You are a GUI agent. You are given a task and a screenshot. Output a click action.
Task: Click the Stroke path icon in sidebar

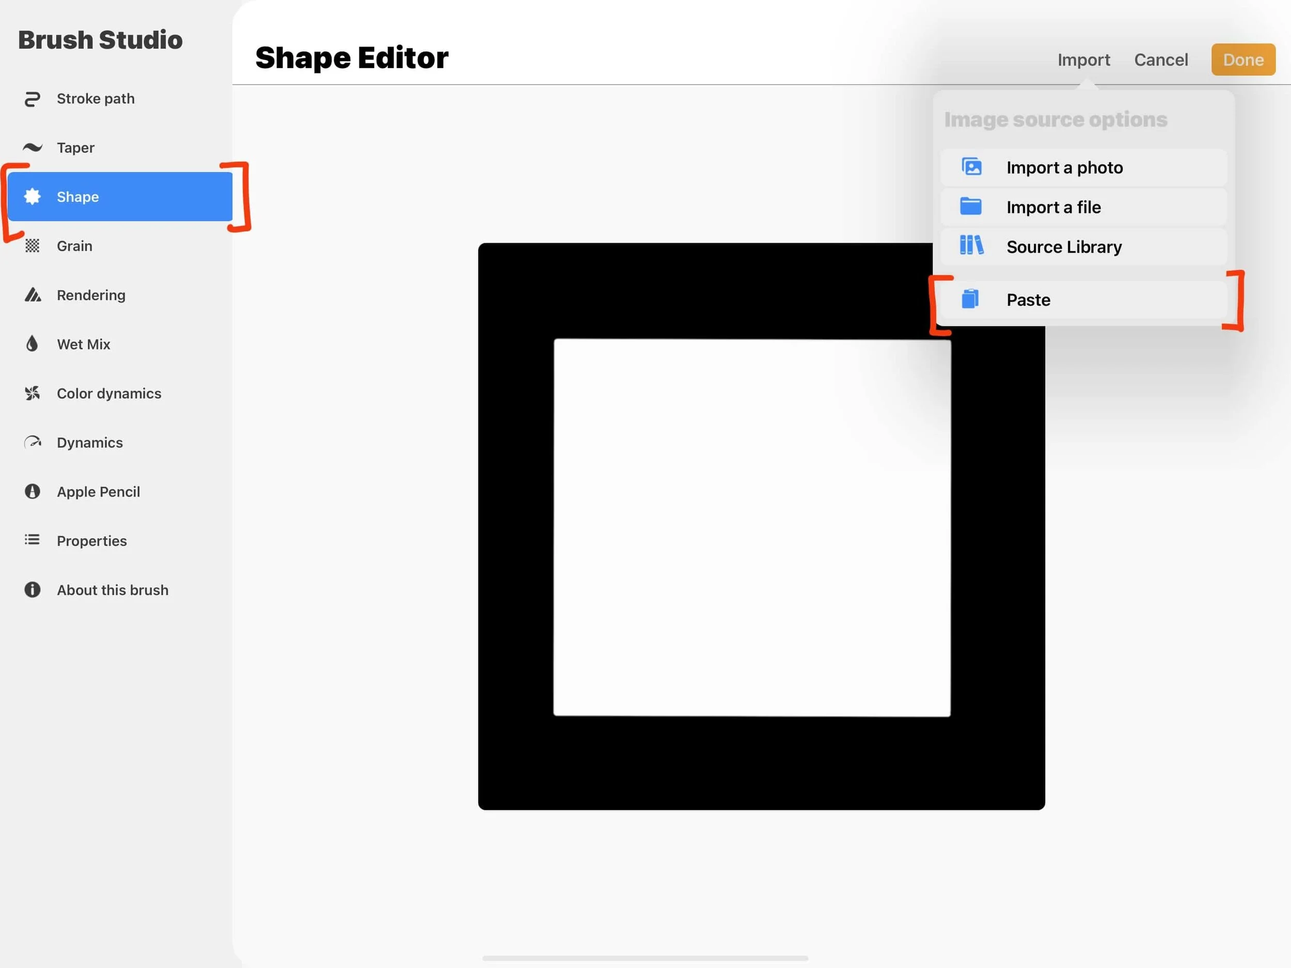[x=32, y=99]
